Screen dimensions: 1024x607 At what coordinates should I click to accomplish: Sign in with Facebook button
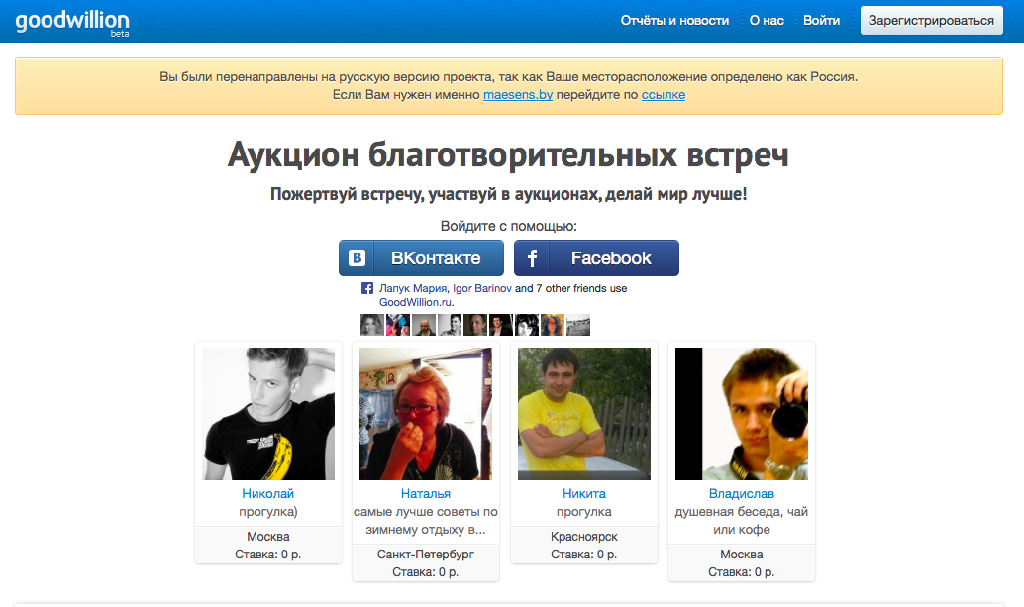tap(596, 258)
